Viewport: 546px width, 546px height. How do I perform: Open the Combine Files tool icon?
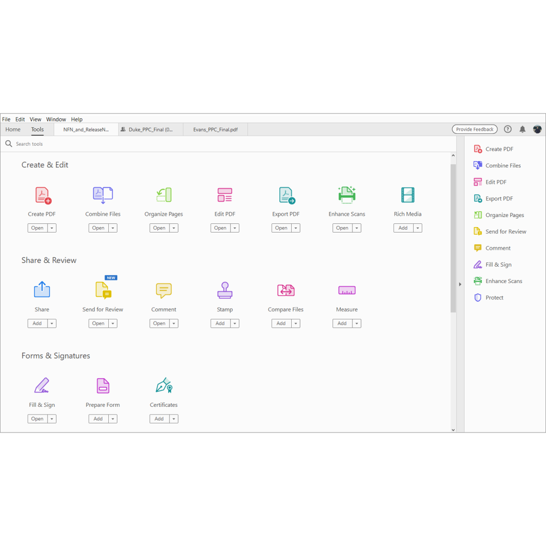[x=103, y=195]
